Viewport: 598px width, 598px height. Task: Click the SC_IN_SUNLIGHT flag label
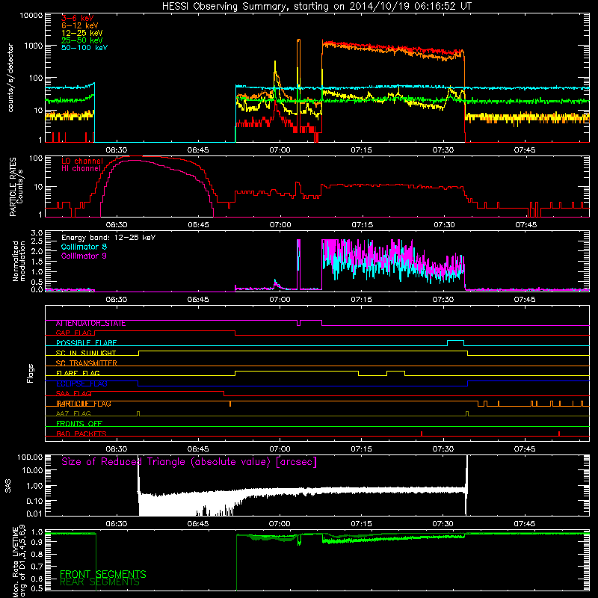(x=86, y=353)
